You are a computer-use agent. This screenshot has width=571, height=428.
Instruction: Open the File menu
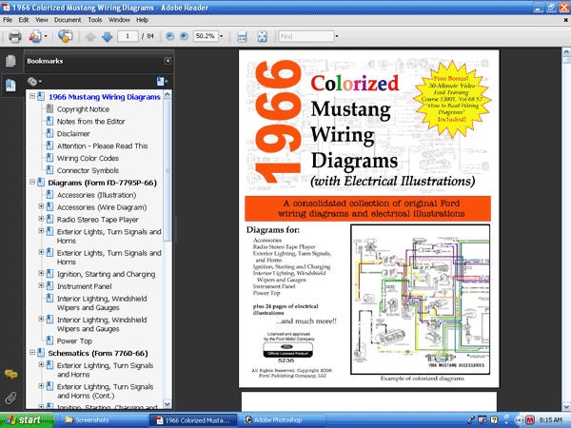(x=8, y=20)
